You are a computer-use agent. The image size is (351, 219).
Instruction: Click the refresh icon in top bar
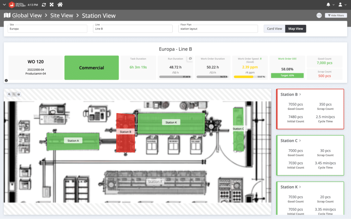pos(44,5)
